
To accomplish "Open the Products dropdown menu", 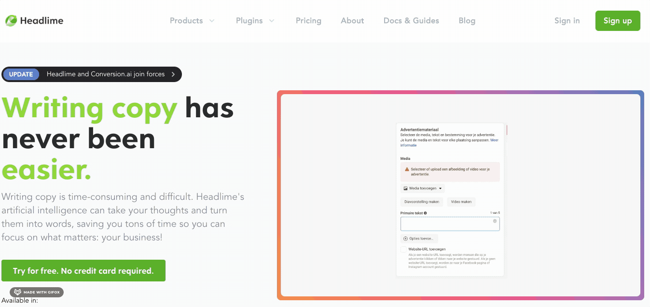I will (x=192, y=21).
